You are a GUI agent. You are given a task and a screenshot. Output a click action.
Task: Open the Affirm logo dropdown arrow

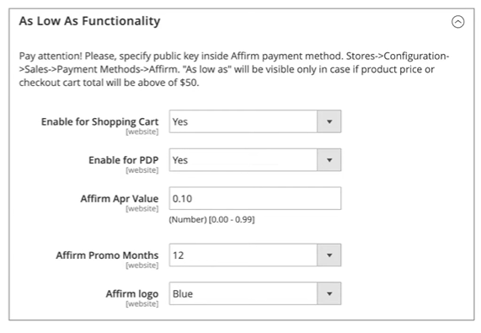(x=329, y=293)
